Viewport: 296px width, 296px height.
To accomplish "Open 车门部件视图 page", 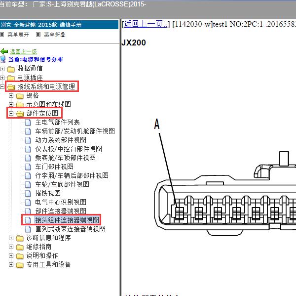I will 54,167.
